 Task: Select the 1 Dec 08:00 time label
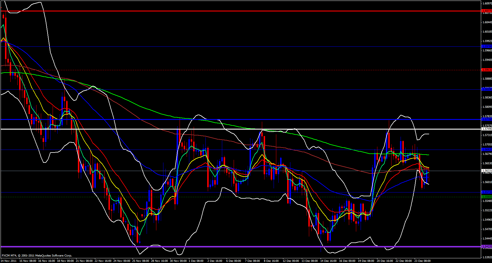196,261
